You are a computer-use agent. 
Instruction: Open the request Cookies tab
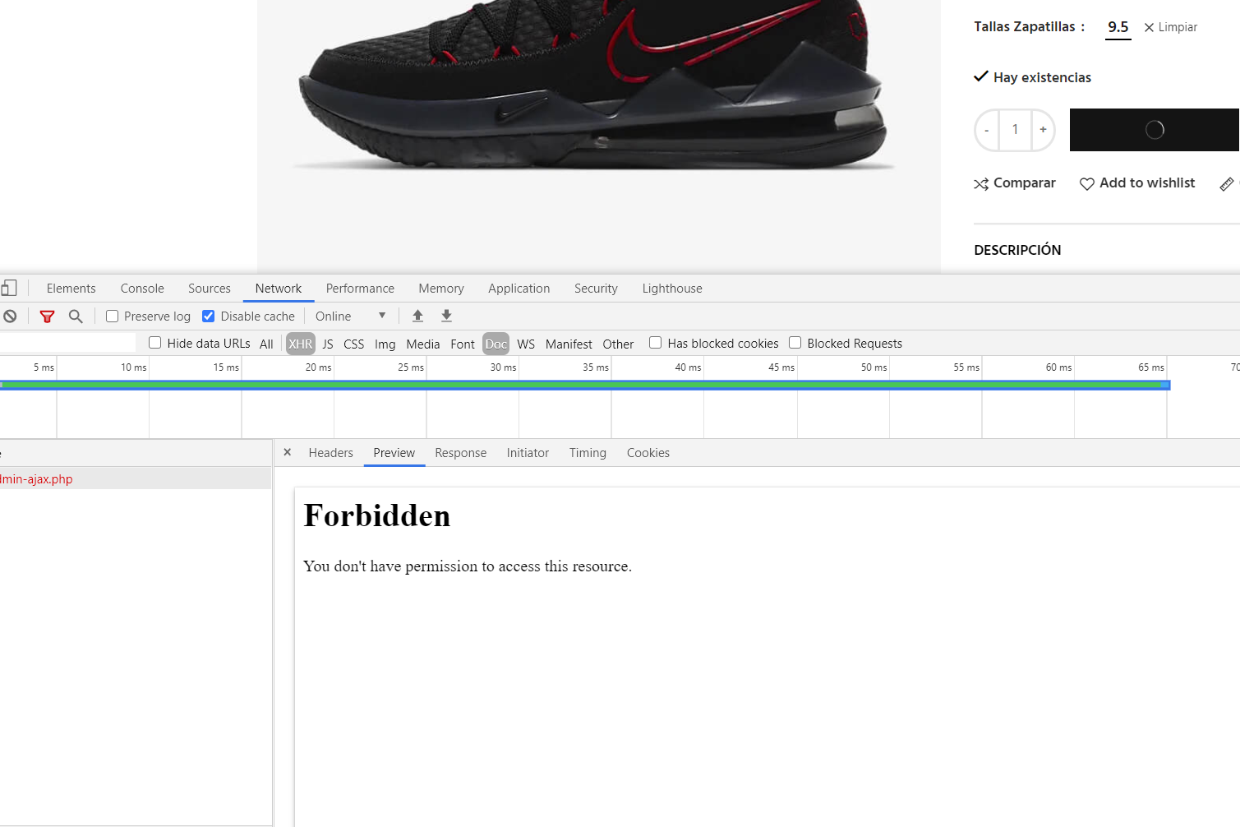point(648,453)
